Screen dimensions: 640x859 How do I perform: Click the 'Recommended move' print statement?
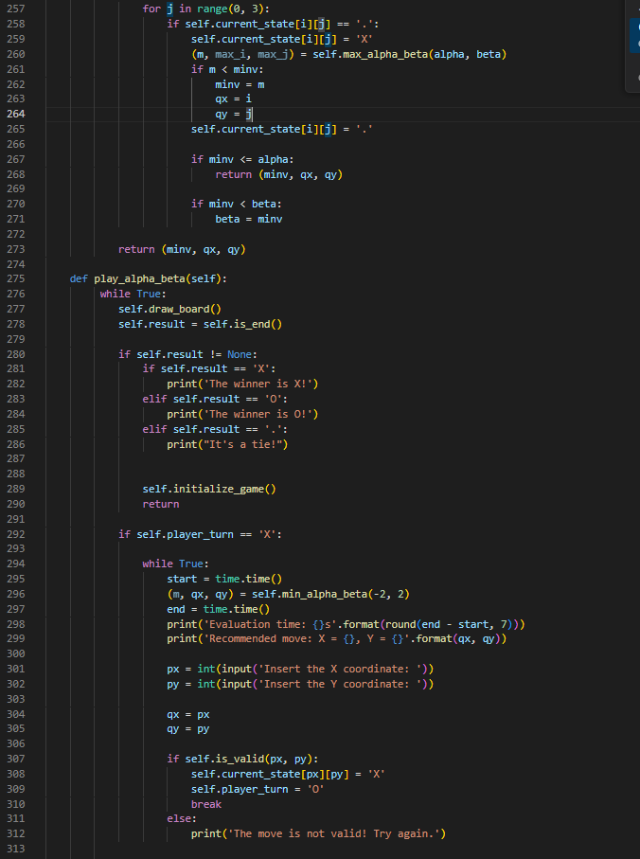tap(337, 638)
